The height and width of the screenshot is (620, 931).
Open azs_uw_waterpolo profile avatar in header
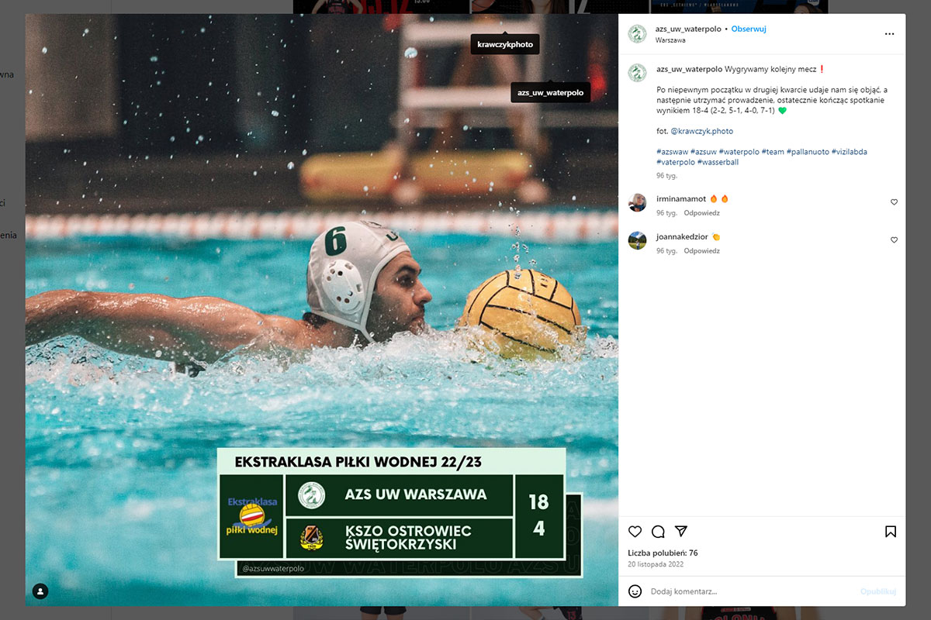[x=637, y=34]
